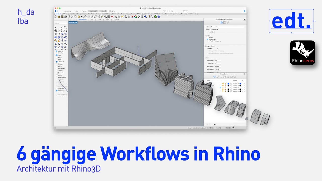Toggle the Mittelpunkt object snap checkbox
Viewport: 322px width, 181px height.
(57, 62)
